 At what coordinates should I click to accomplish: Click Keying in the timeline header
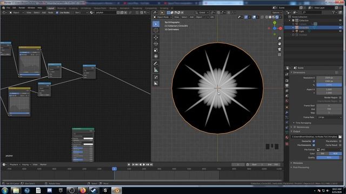[x=26, y=164]
